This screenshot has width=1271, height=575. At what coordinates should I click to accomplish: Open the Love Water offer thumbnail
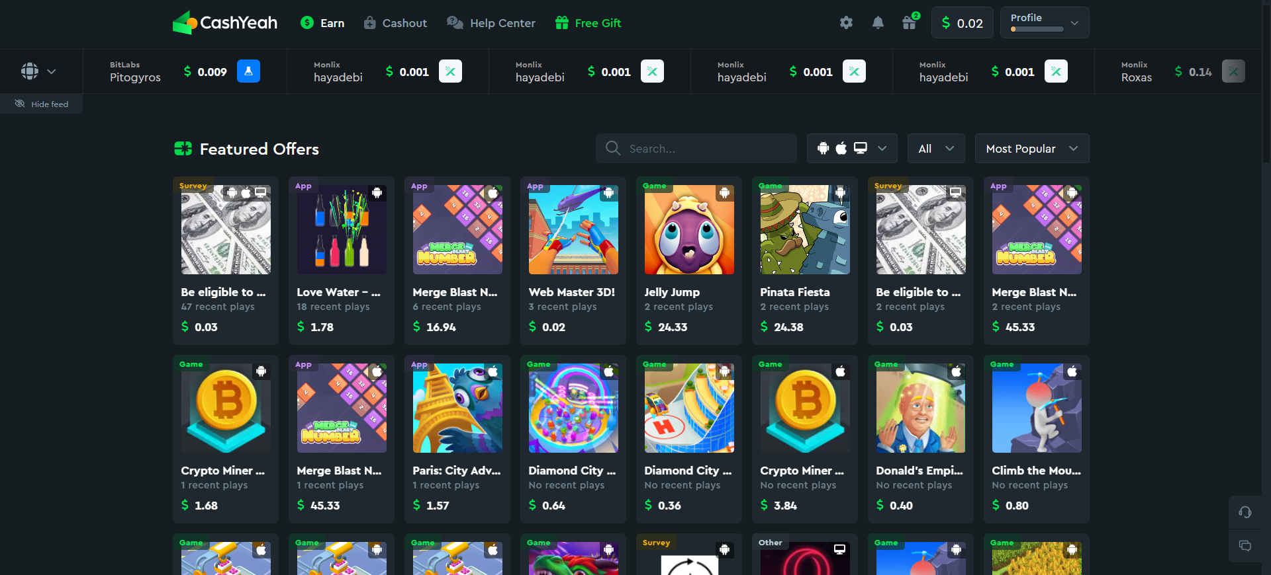(342, 229)
